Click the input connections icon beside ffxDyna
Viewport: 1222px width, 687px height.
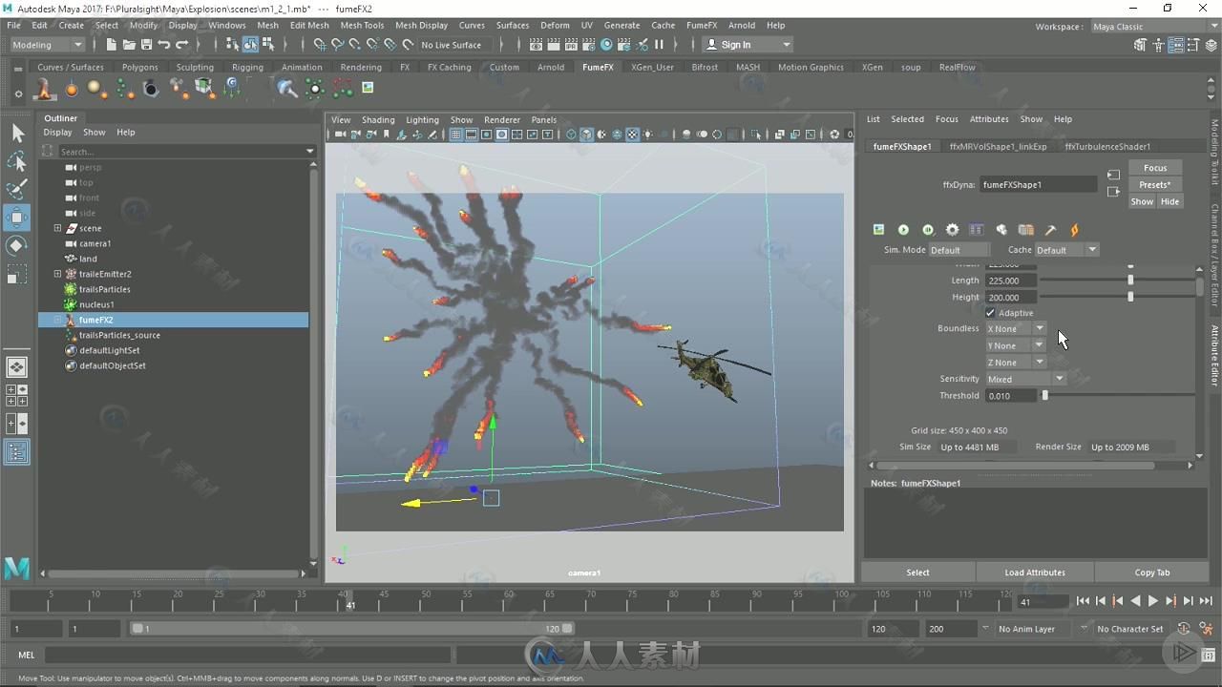[1113, 176]
